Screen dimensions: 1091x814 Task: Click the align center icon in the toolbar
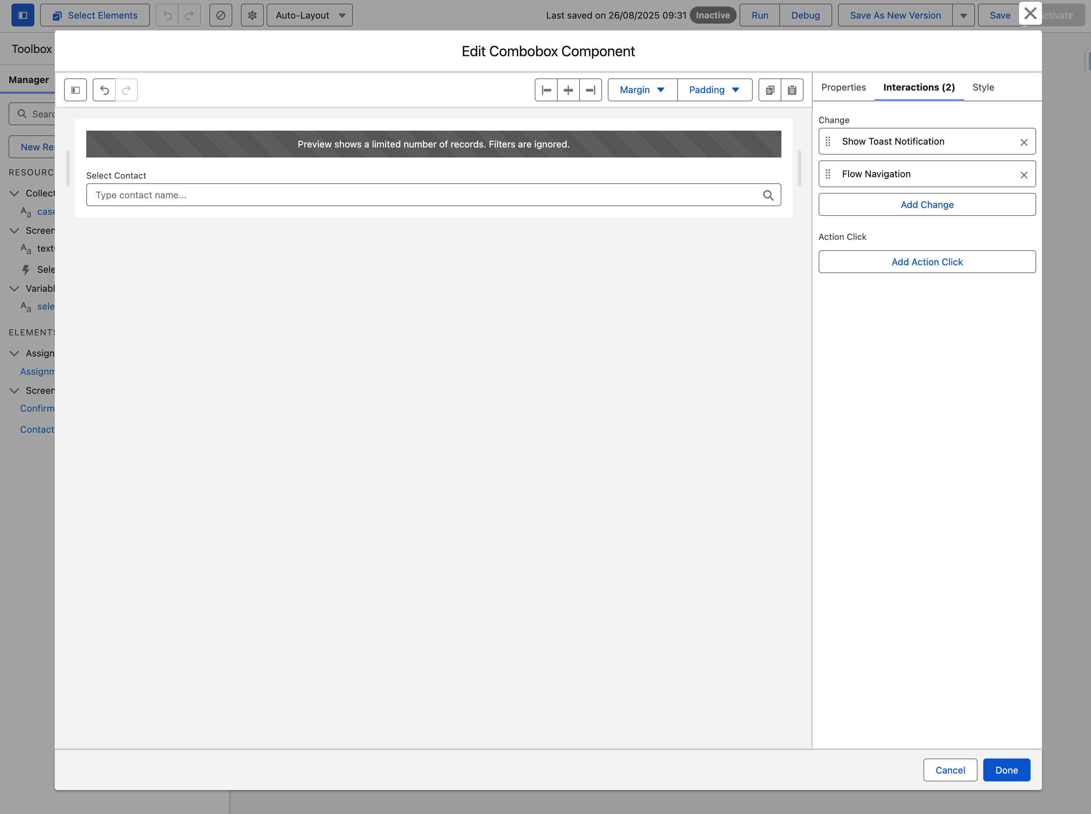[x=568, y=90]
